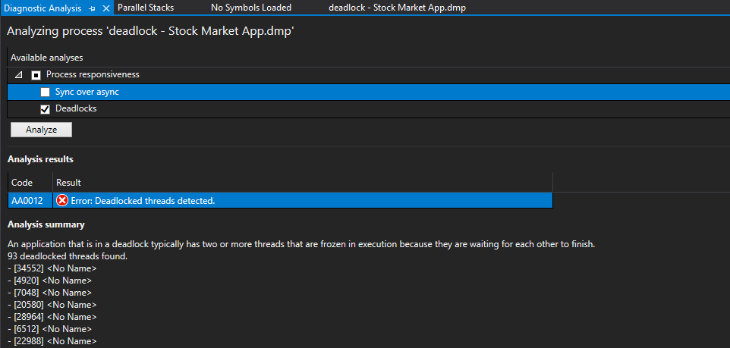Select thread entry [22988] <No Name>
The image size is (730, 348).
[52, 341]
